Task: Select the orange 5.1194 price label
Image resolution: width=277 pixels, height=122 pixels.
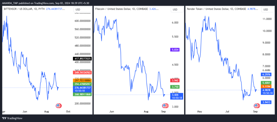Action: coord(266,86)
